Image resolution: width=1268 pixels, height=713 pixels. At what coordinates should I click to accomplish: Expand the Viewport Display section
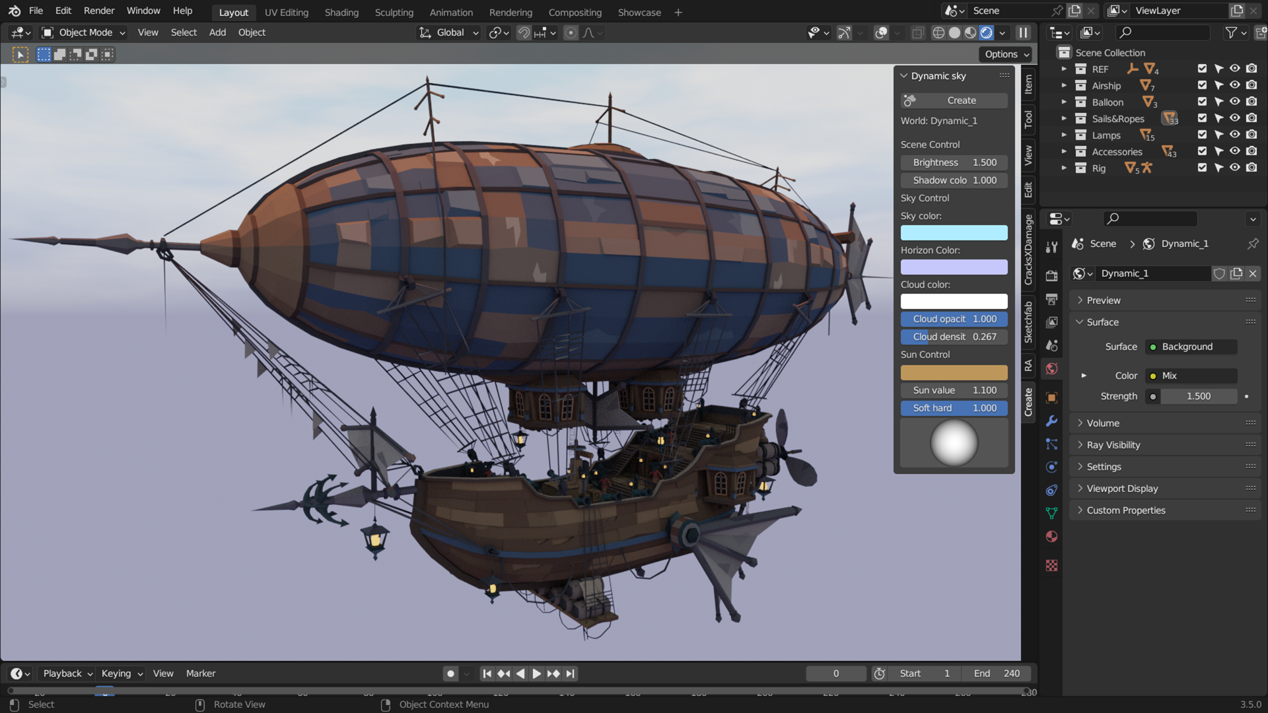(1123, 488)
